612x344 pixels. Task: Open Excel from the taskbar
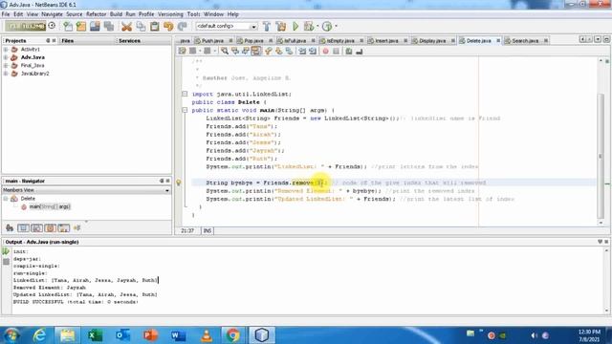click(x=95, y=335)
